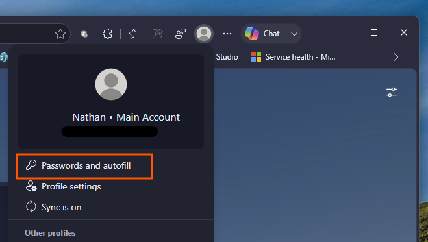This screenshot has width=428, height=242.
Task: Open the Service health bookmark
Action: pos(293,57)
